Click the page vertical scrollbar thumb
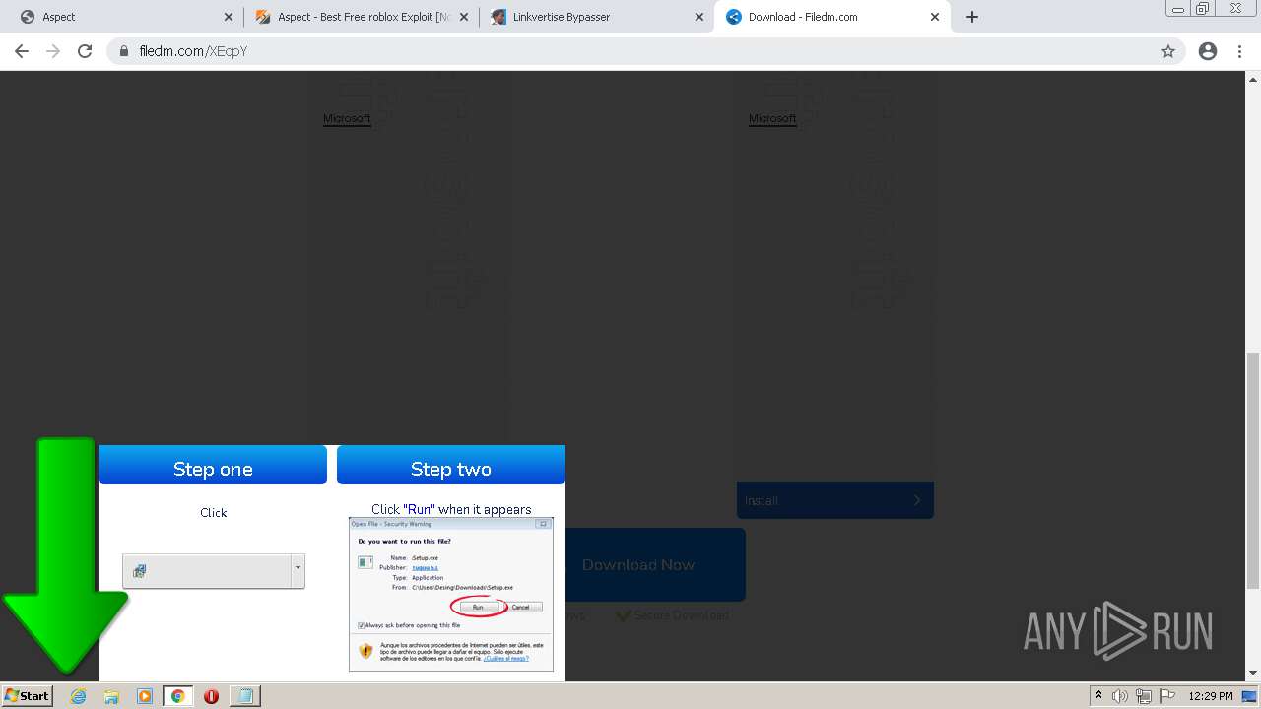The width and height of the screenshot is (1261, 709). pyautogui.click(x=1253, y=471)
